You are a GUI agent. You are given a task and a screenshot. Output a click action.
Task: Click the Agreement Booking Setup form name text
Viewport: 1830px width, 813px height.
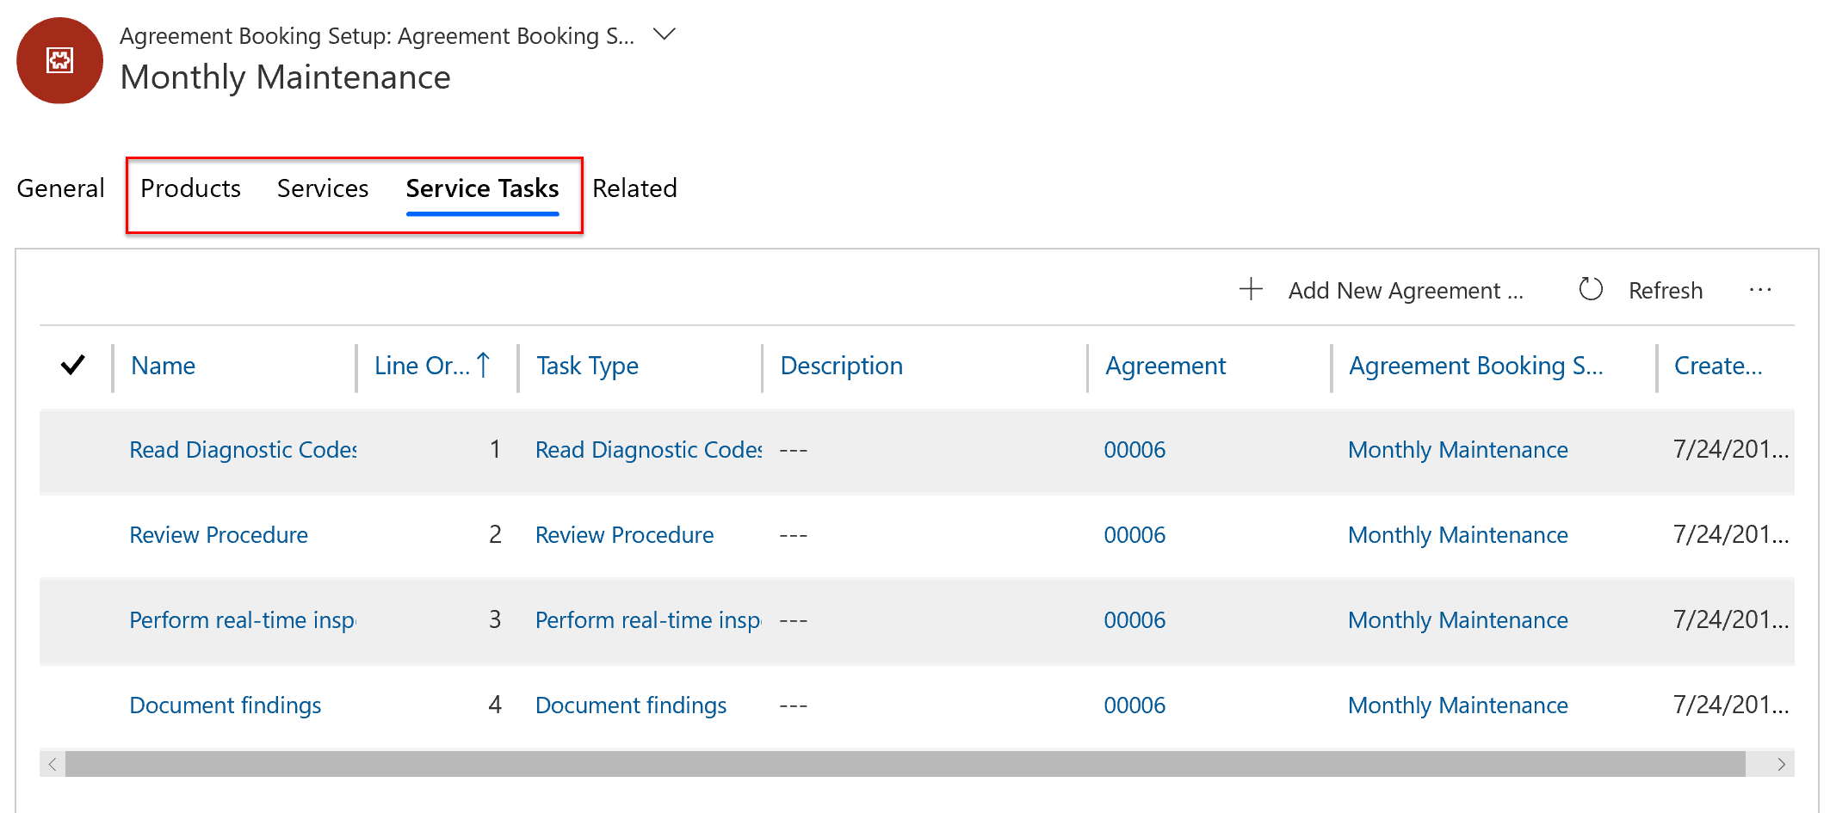tap(377, 36)
